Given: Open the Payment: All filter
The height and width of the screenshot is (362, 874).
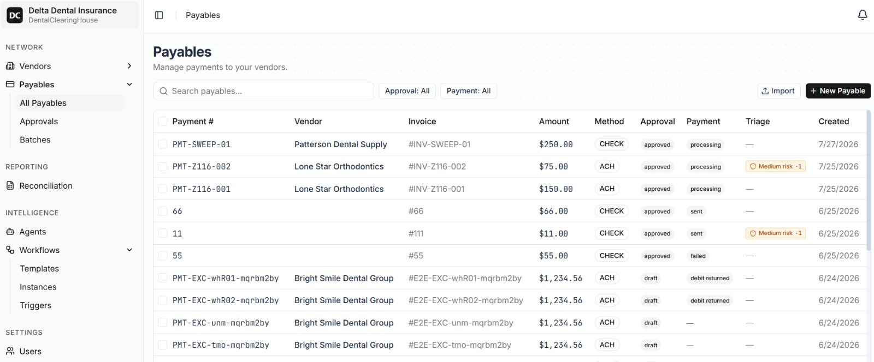Looking at the screenshot, I should pos(469,91).
